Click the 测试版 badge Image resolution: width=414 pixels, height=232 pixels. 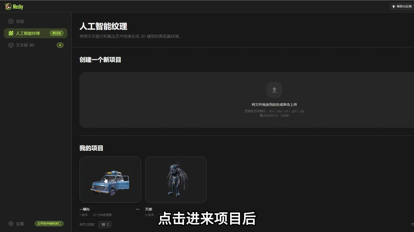point(57,33)
